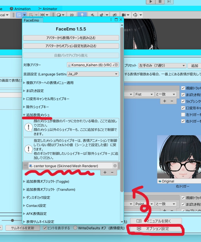
Task: Open FaceEmo window kebab menu
Action: 111,20
